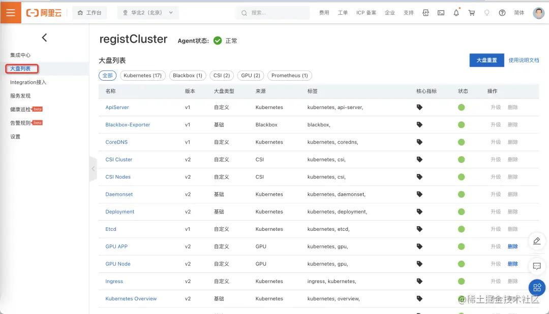Image resolution: width=549 pixels, height=314 pixels.
Task: Open the Etcd dashboard link
Action: pyautogui.click(x=111, y=229)
